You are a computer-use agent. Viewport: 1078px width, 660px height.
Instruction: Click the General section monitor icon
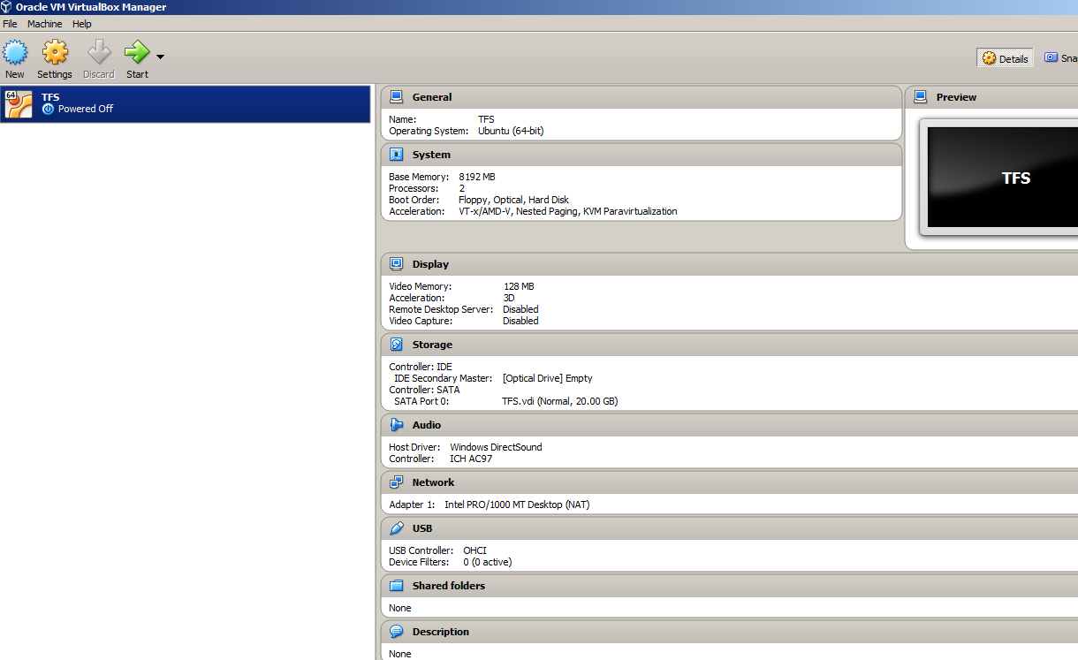coord(397,97)
